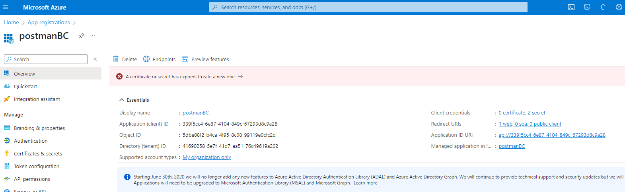The width and height of the screenshot is (625, 192).
Task: Click the Token configuration bars icon
Action: point(7,166)
